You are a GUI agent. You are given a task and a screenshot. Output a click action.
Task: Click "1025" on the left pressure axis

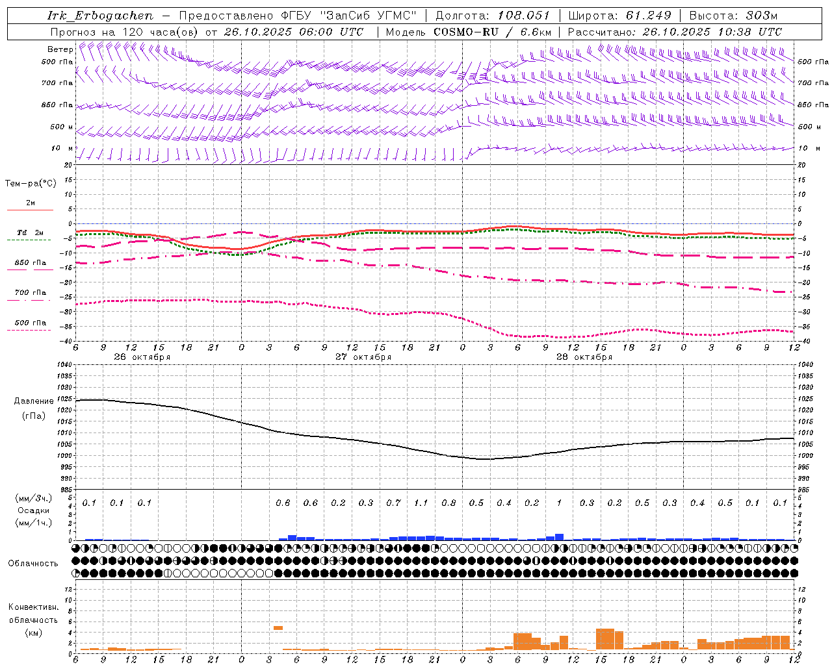(x=64, y=399)
